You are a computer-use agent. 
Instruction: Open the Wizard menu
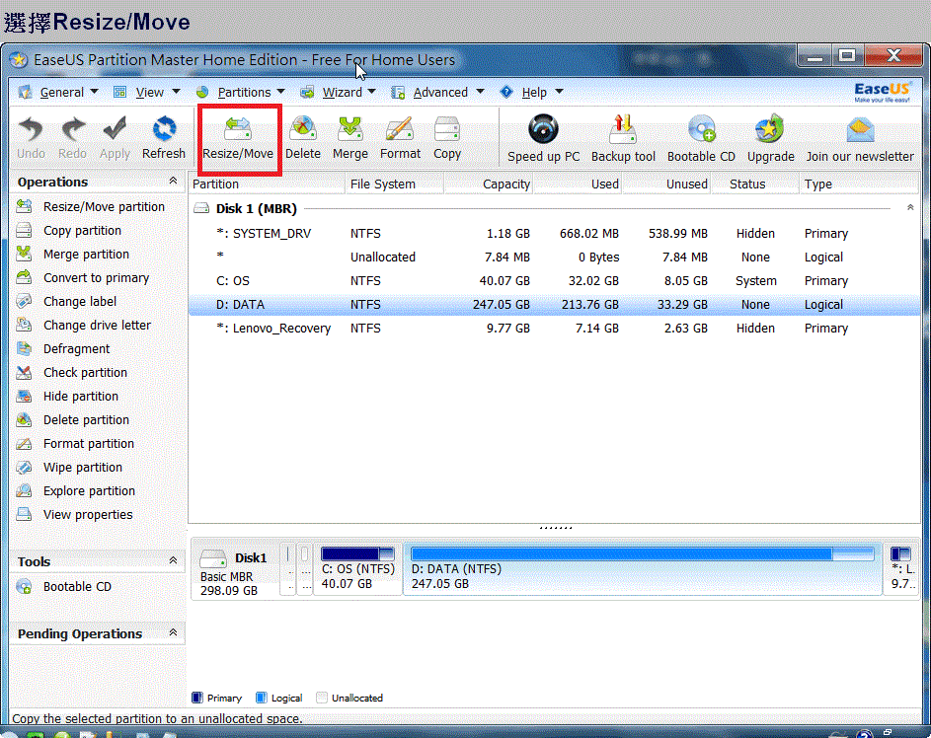tap(339, 93)
